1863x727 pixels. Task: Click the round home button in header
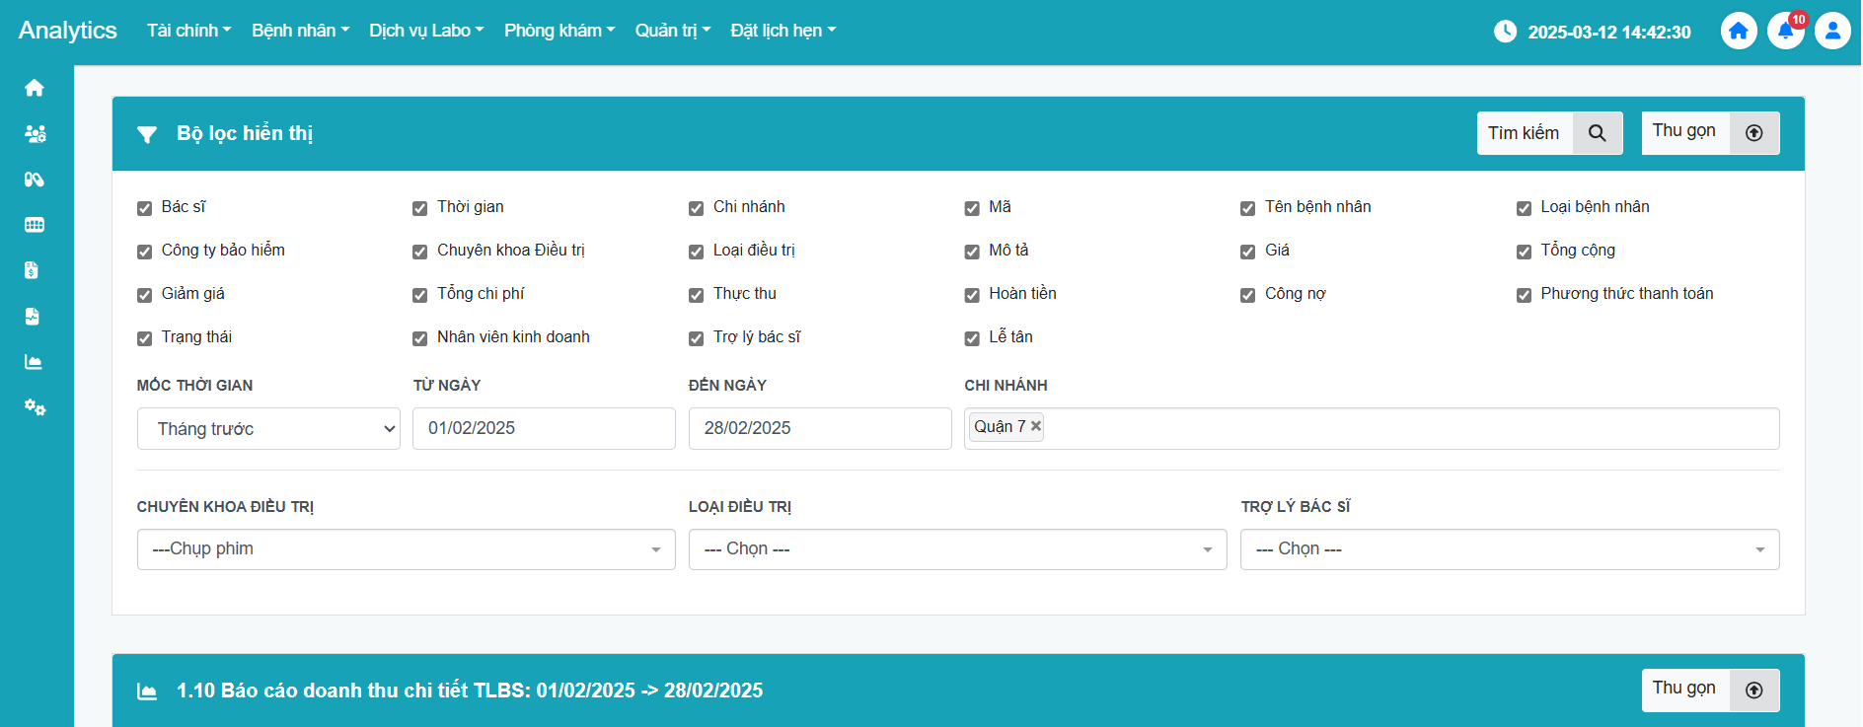(x=1739, y=31)
